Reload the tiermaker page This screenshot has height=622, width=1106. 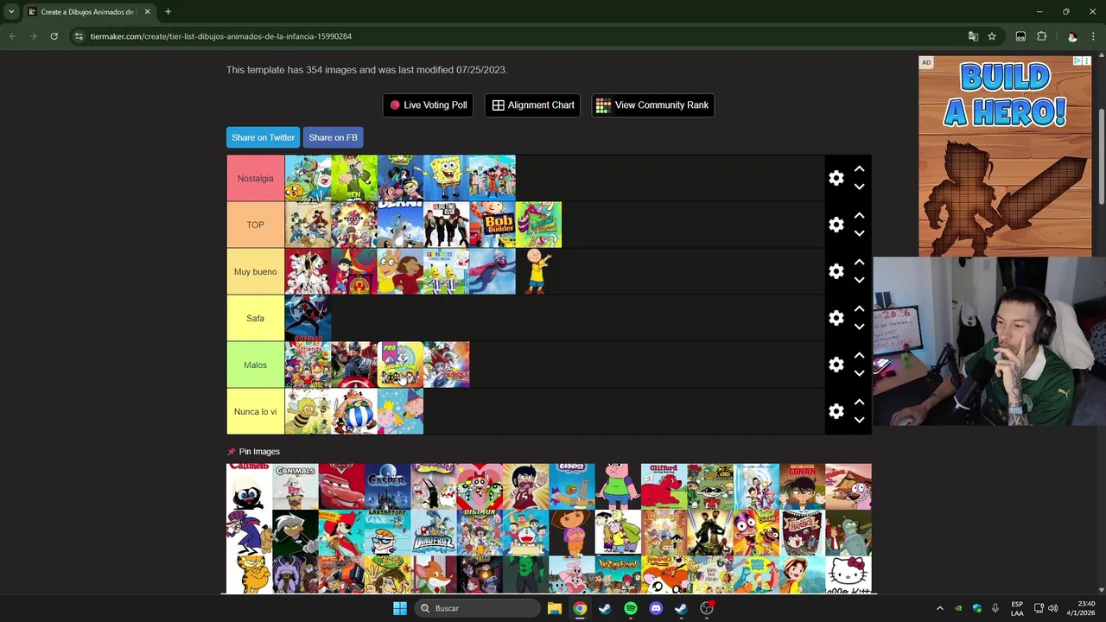pyautogui.click(x=54, y=36)
